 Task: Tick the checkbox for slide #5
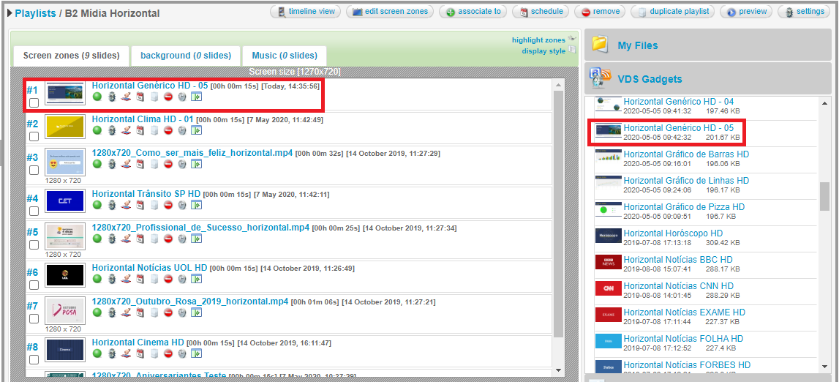(x=34, y=244)
